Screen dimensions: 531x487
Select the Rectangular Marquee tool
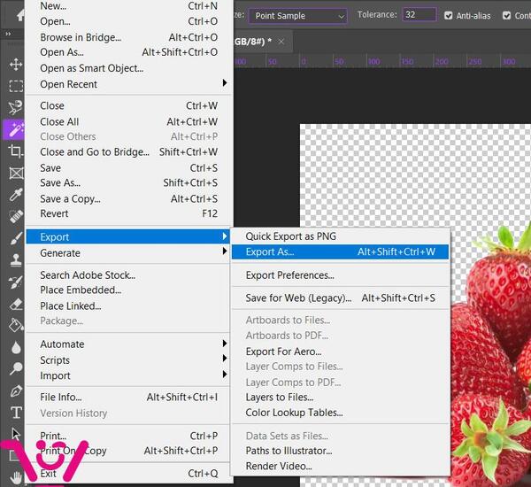click(x=16, y=86)
